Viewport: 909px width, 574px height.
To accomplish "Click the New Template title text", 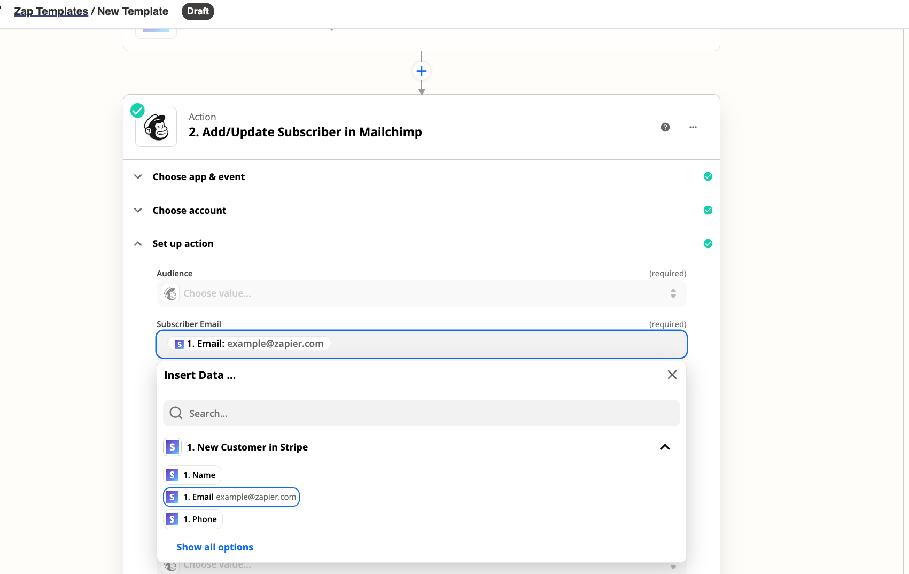I will click(x=133, y=11).
